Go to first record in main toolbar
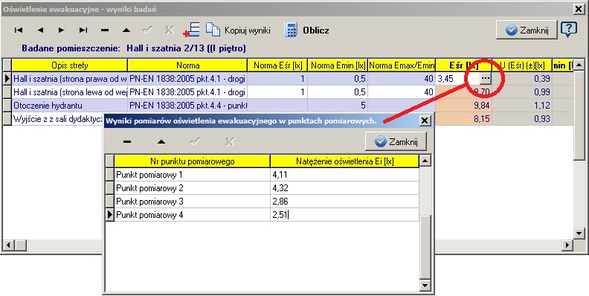This screenshot has height=296, width=589. (x=19, y=30)
